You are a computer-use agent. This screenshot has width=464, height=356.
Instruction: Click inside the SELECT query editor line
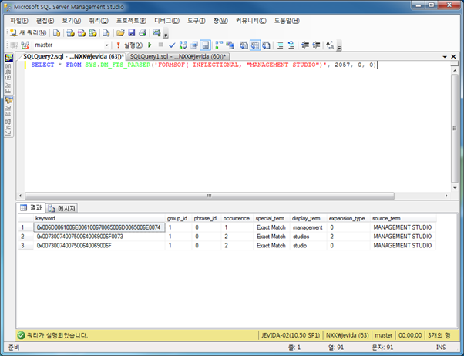click(x=204, y=65)
